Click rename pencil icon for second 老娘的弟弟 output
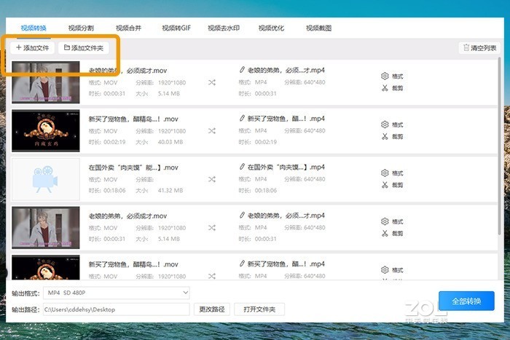510x340 pixels. click(x=242, y=216)
